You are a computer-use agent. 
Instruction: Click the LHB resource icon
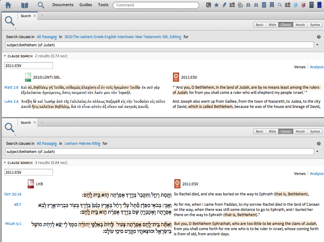pyautogui.click(x=30, y=184)
